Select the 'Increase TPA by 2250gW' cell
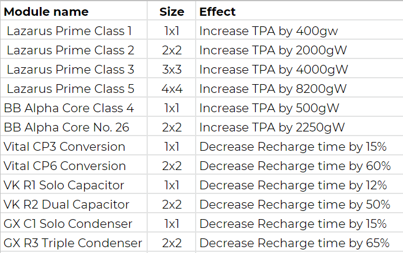Image resolution: width=403 pixels, height=253 pixels. pos(272,127)
